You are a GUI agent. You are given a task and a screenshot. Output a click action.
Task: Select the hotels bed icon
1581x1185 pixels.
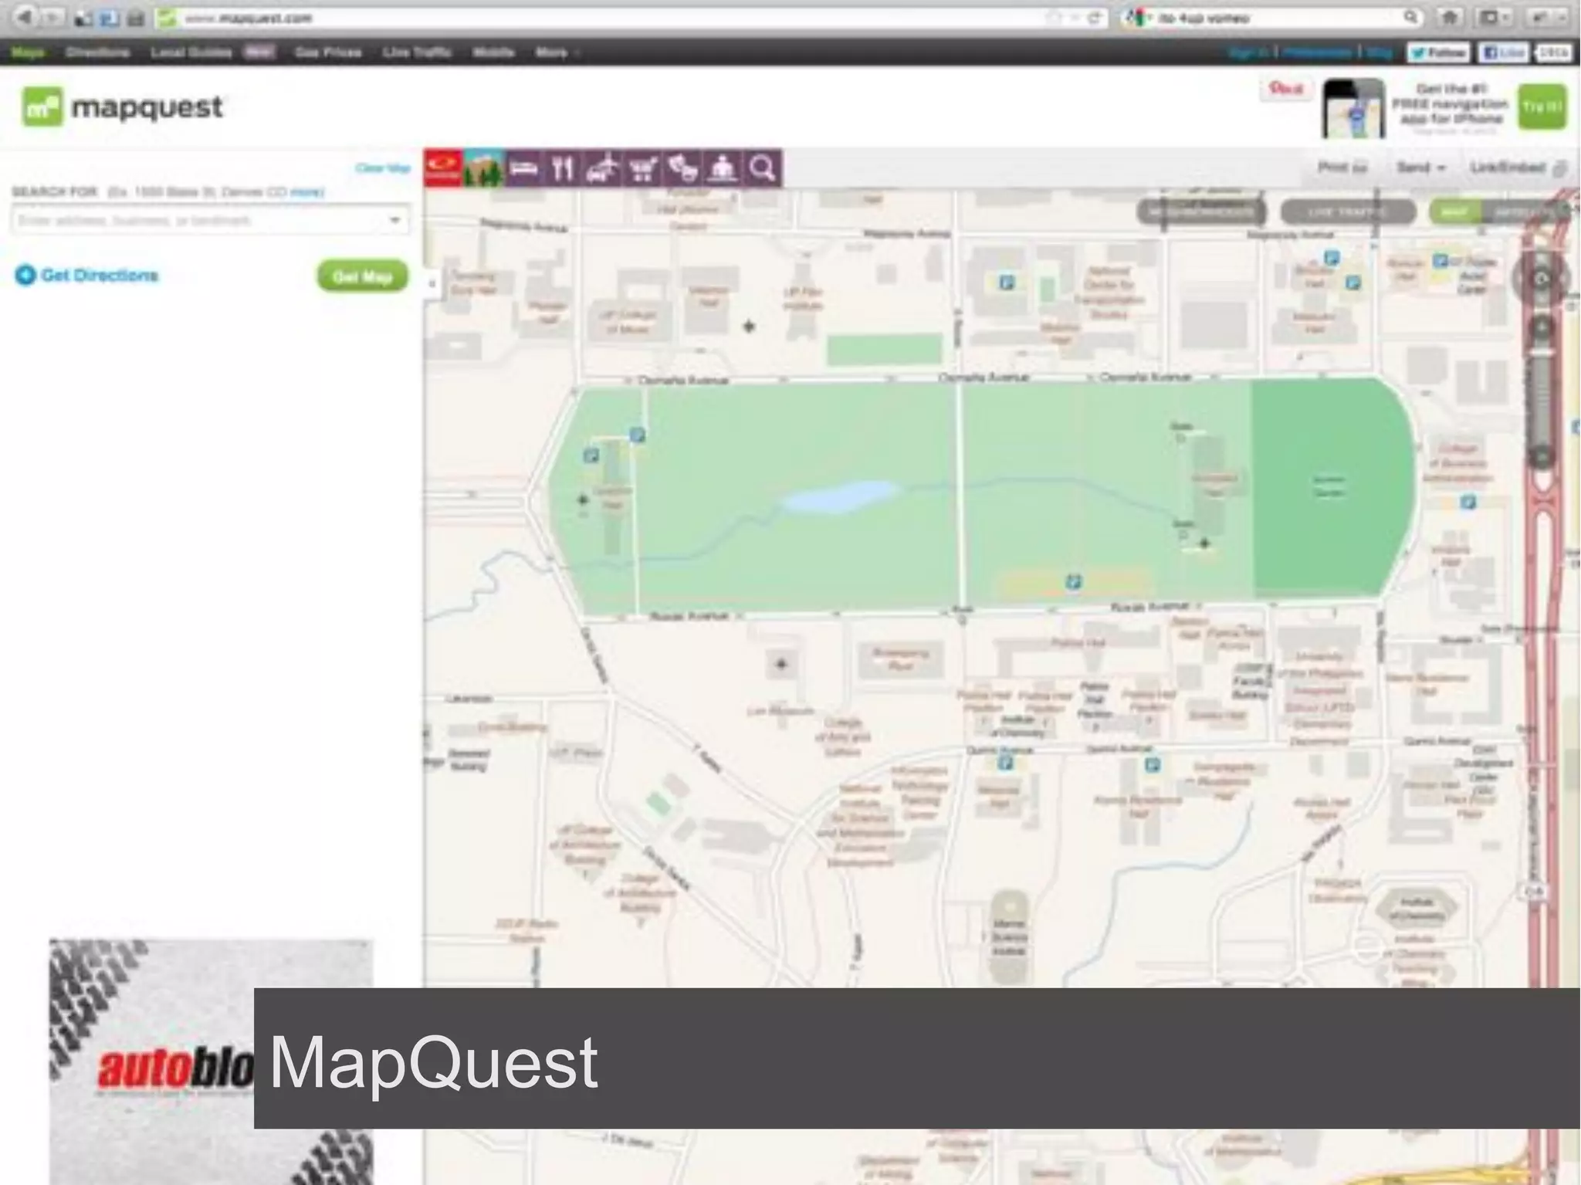[x=523, y=168]
